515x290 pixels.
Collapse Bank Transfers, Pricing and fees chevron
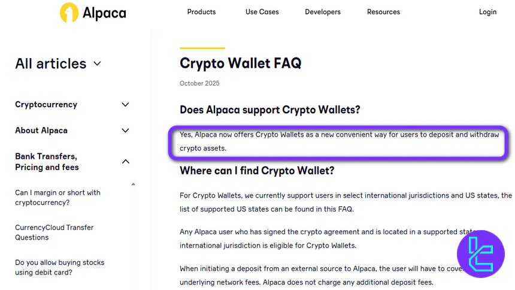click(125, 161)
